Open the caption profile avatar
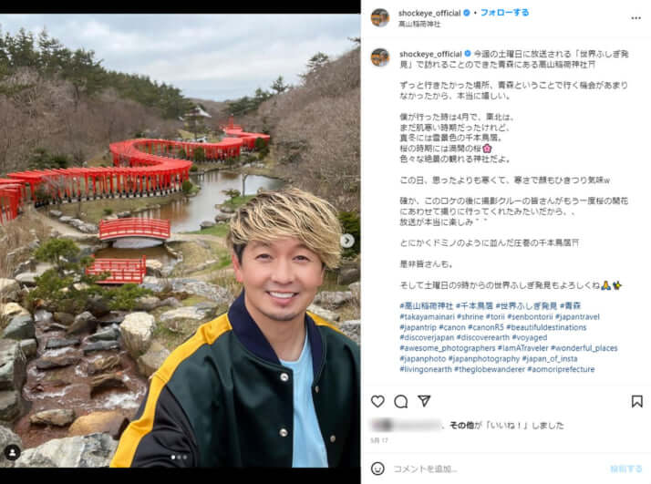The width and height of the screenshot is (651, 484). [x=380, y=57]
